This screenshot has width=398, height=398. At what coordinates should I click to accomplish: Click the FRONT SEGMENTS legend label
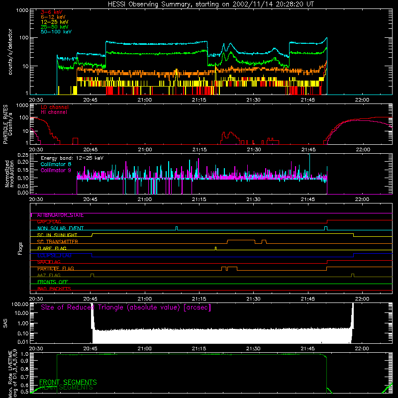[x=68, y=382]
